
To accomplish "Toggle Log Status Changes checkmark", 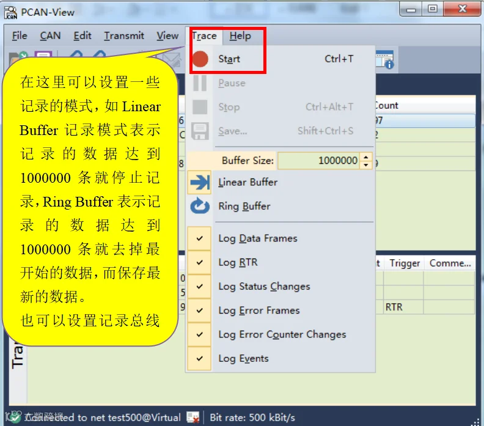I will pyautogui.click(x=199, y=287).
